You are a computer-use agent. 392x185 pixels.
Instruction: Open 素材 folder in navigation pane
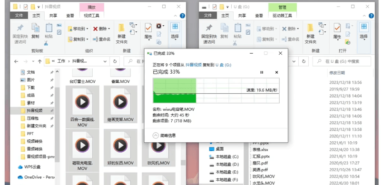click(x=31, y=103)
